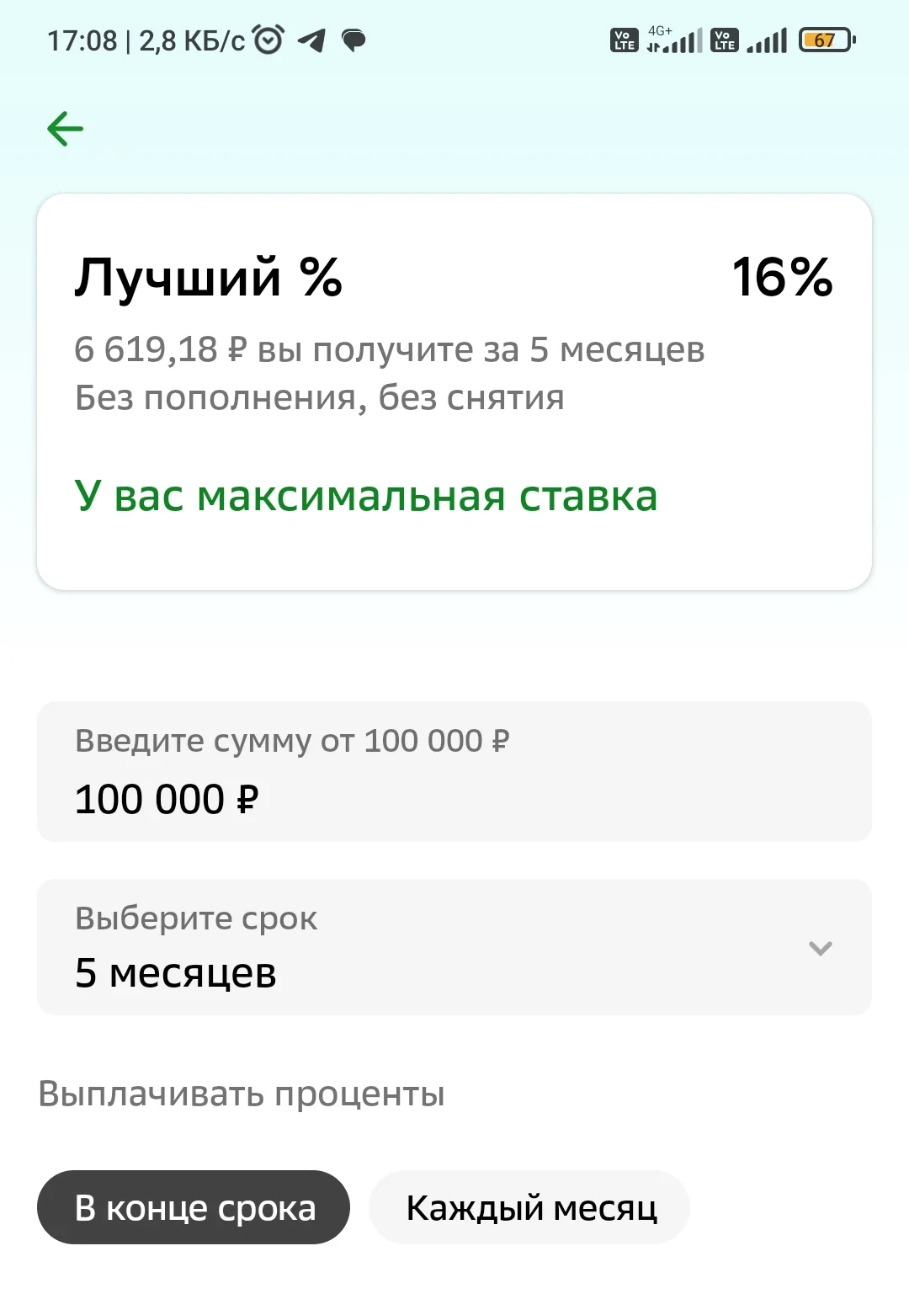
Task: Tap the second VoLTE status icon
Action: click(724, 40)
